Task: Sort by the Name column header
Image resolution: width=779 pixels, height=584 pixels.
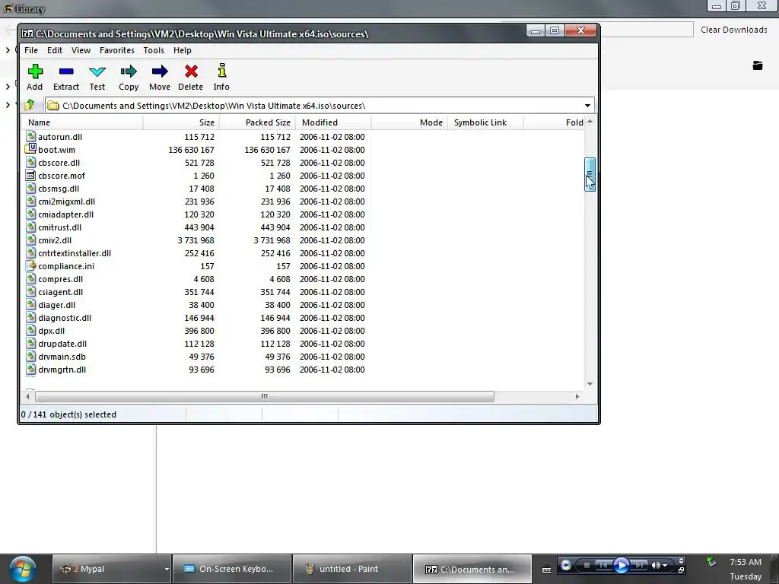Action: (x=82, y=122)
